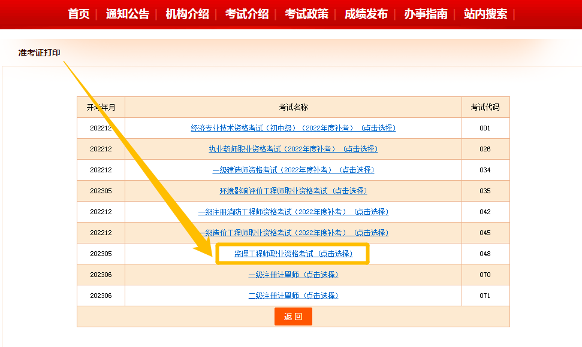Choose 一级建造师资格考试（2022年度补考）link
Image resolution: width=582 pixels, height=347 pixels.
click(x=293, y=170)
